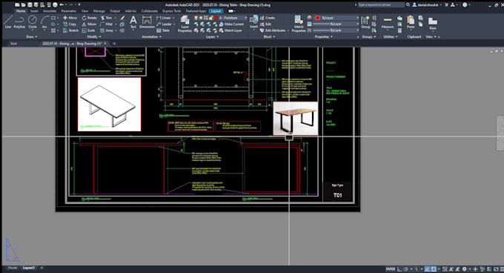Click Save in quick access toolbar

tap(30, 5)
